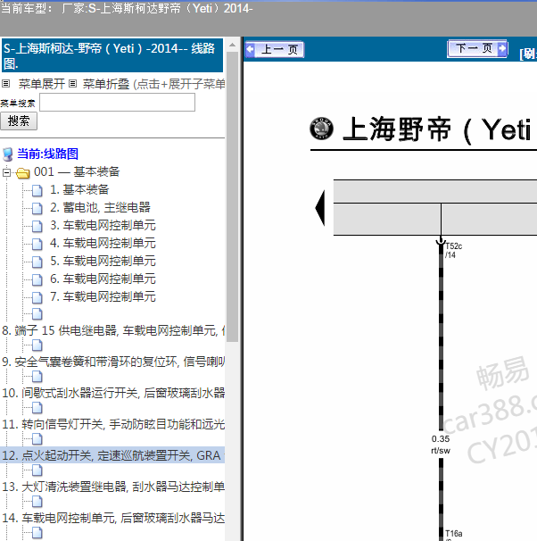The height and width of the screenshot is (541, 537).
Task: Click the page icon above item 12
Action: 37,439
